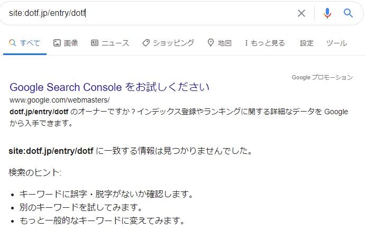Open the 設定 menu

tap(306, 43)
